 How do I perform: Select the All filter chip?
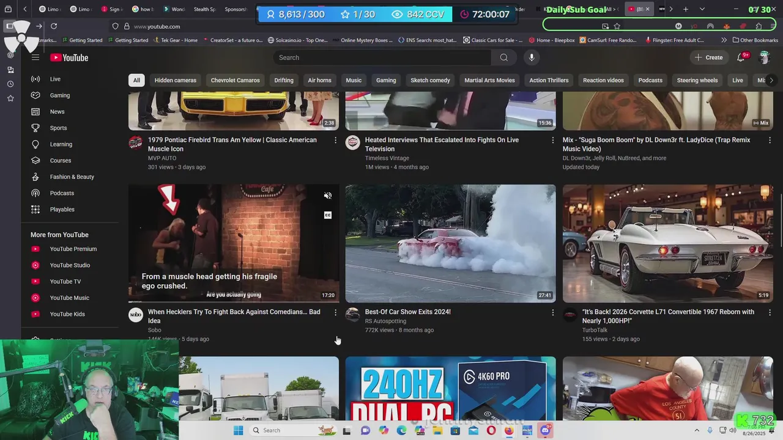[x=136, y=80]
